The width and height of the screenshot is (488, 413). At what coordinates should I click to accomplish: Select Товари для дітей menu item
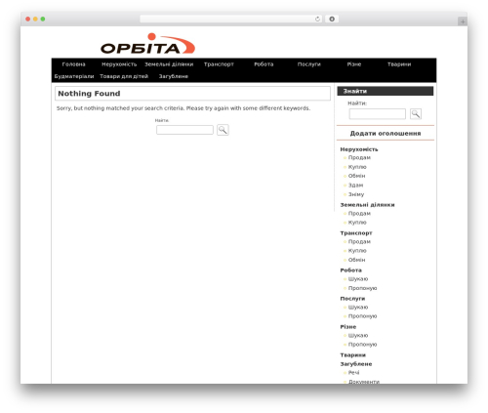click(x=124, y=76)
